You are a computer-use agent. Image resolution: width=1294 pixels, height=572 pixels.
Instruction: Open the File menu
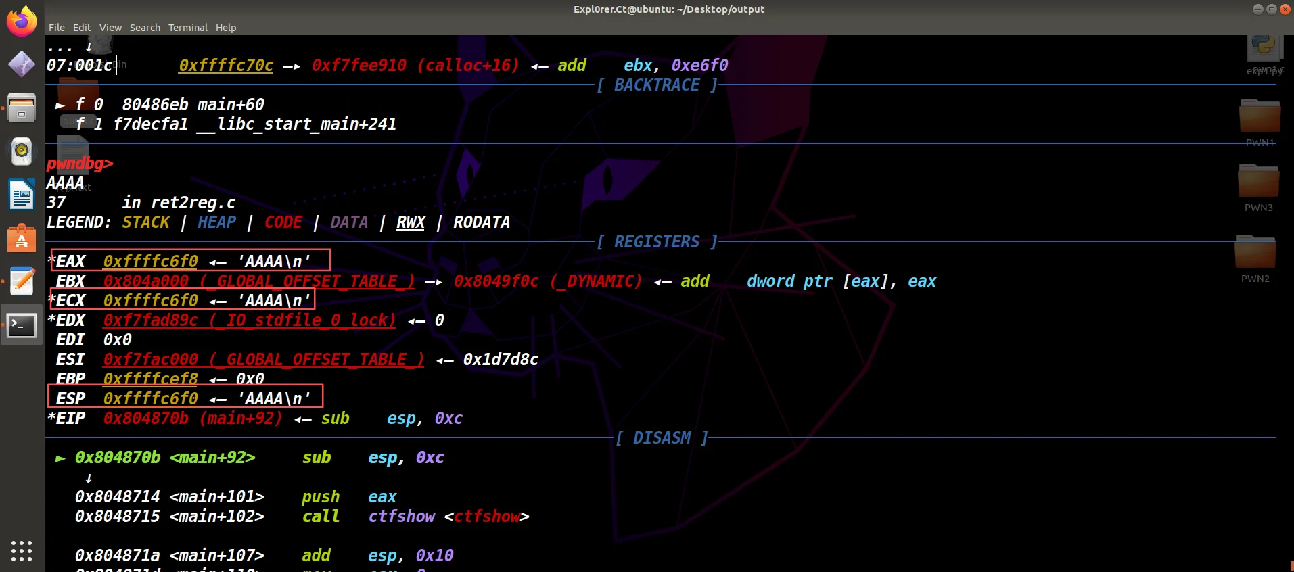(57, 28)
